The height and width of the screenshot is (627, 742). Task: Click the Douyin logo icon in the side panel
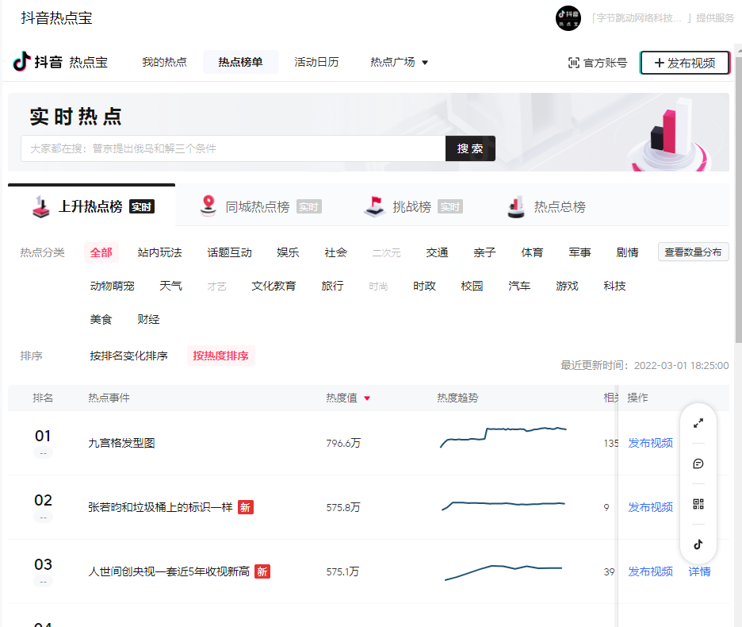698,544
